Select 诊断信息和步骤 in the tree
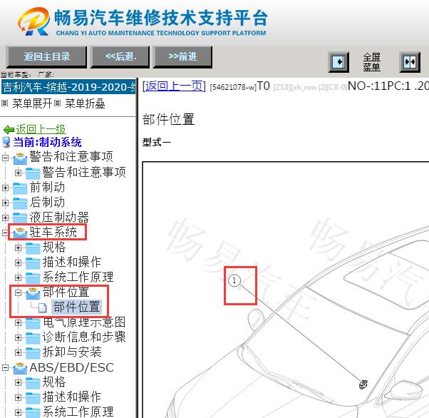Screen dimensions: 429x418 tap(84, 337)
